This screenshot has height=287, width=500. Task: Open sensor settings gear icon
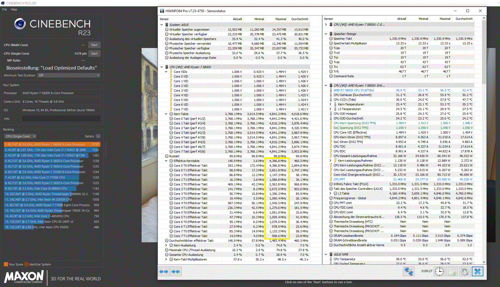coord(465,272)
